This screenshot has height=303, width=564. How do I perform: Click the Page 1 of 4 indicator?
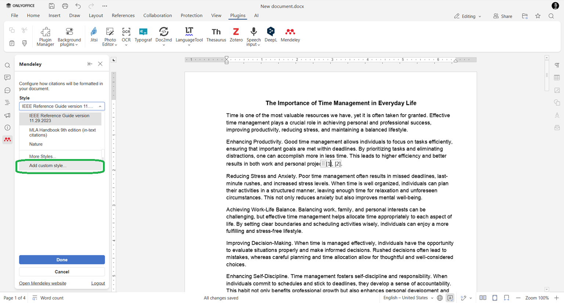15,298
